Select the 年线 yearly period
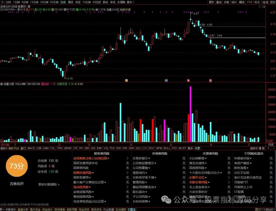 point(113,2)
